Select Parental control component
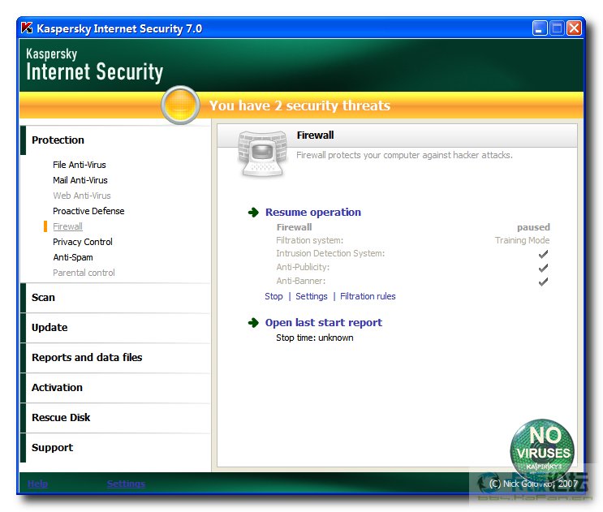 click(x=84, y=273)
